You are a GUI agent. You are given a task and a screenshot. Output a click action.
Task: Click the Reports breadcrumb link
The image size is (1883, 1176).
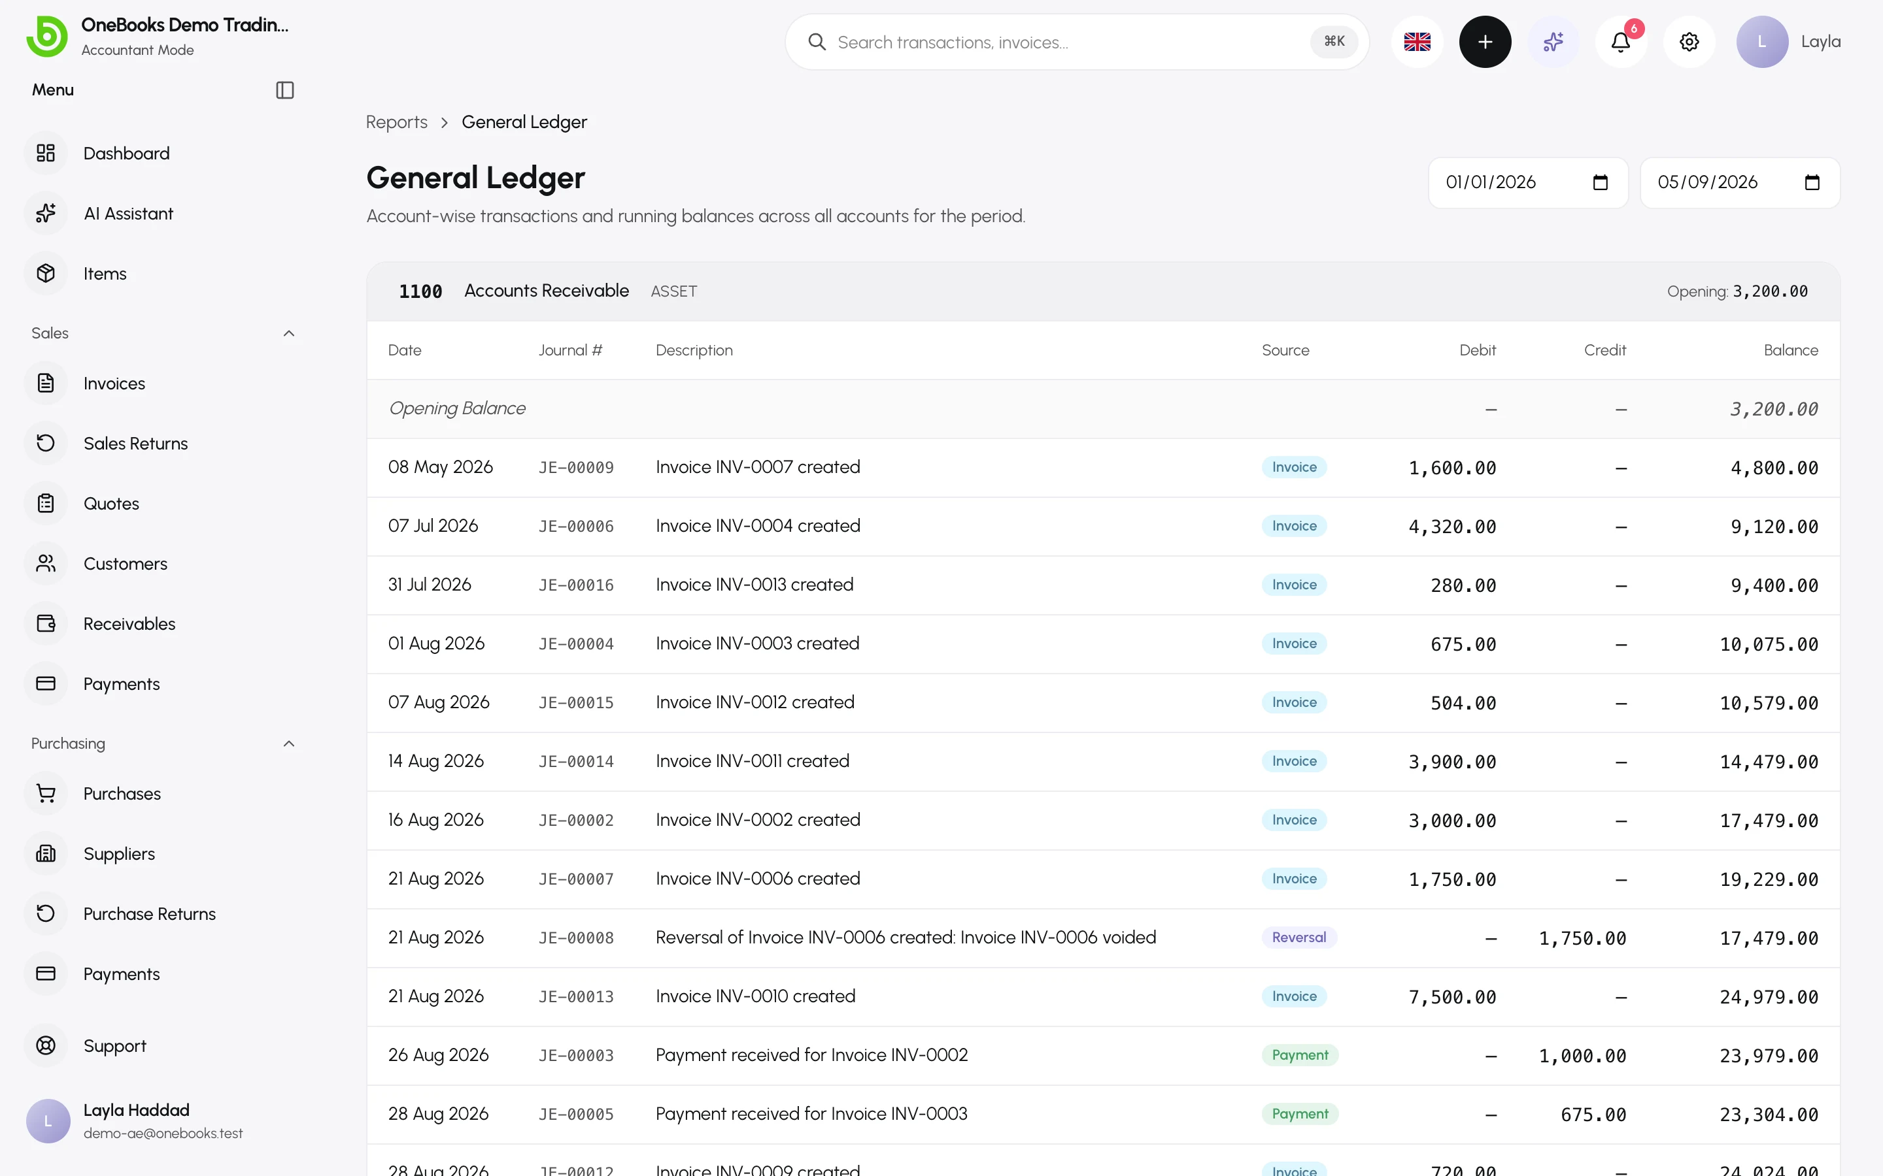(x=397, y=122)
